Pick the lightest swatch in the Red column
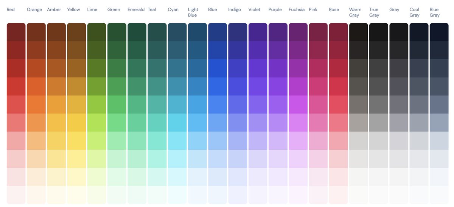 [16, 195]
